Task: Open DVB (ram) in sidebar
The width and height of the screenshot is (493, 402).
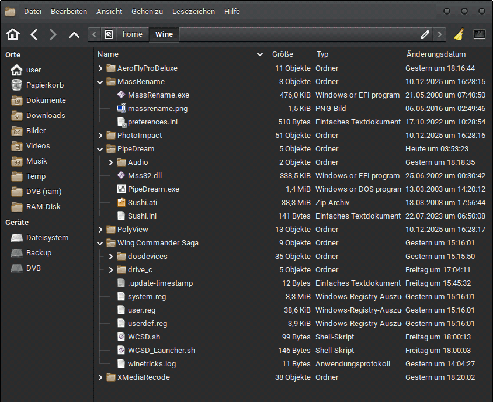Action: point(36,191)
